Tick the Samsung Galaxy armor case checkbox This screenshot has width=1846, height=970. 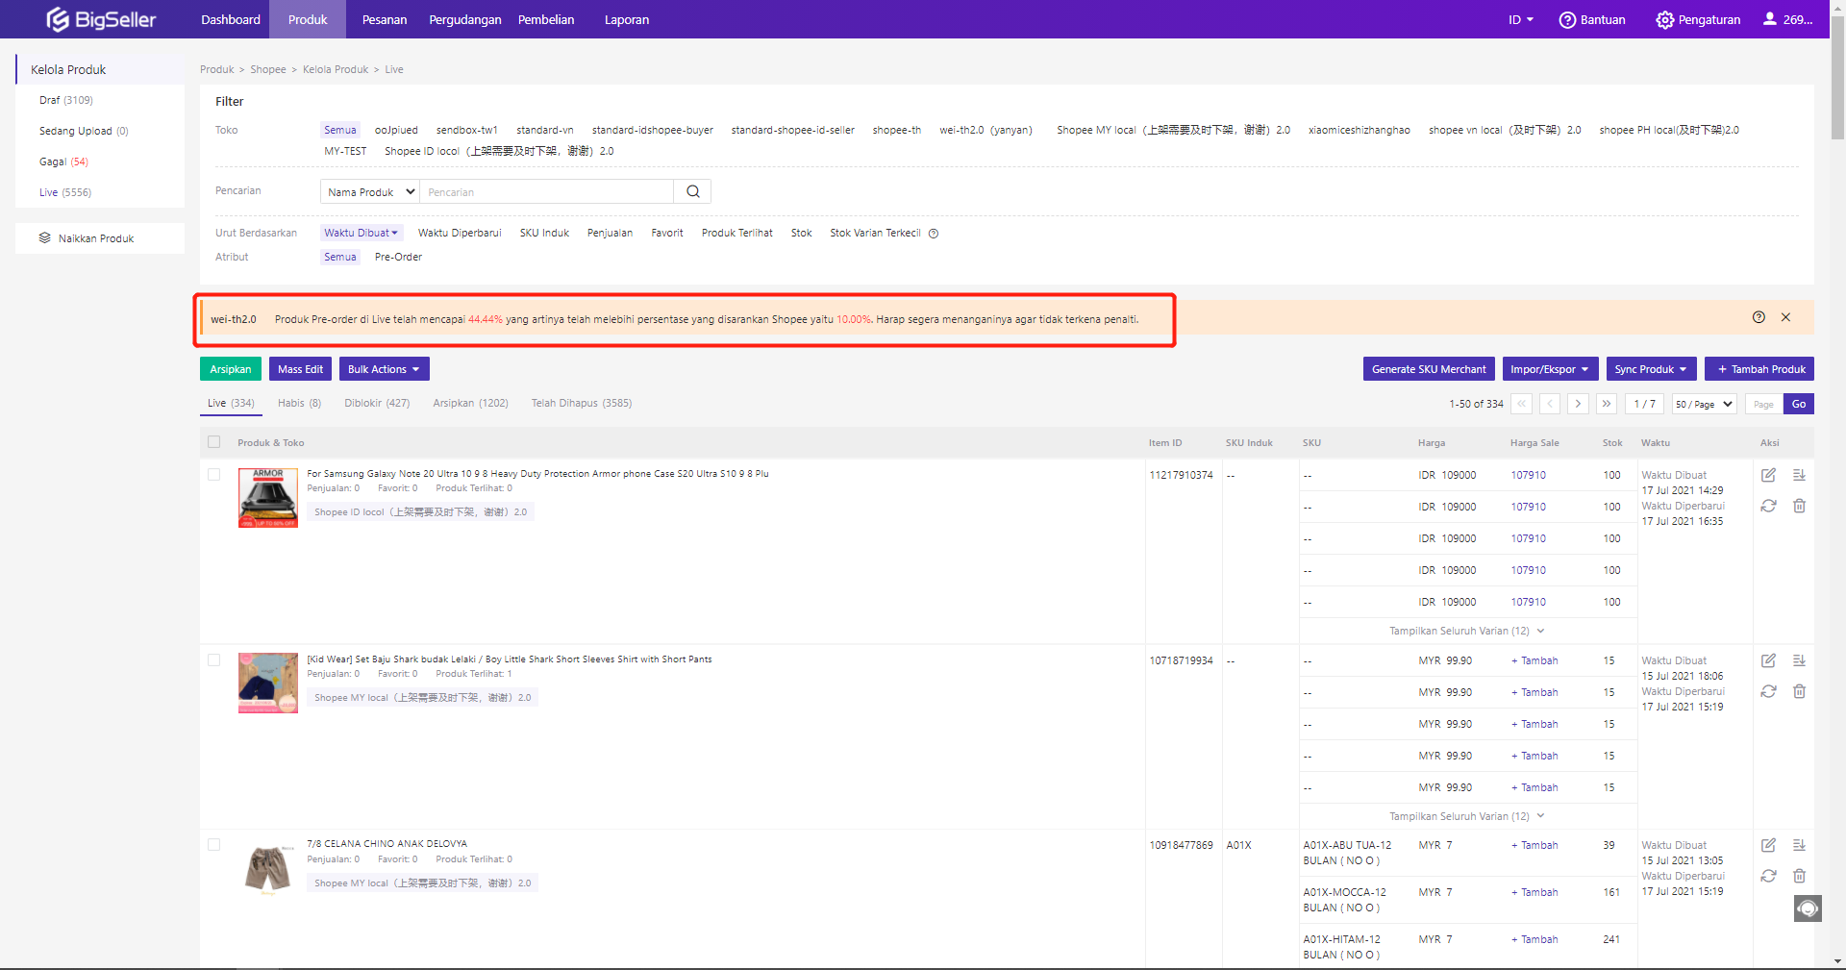(214, 475)
